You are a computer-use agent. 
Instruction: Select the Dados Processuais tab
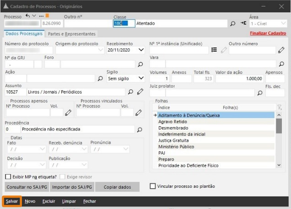[x=24, y=34]
